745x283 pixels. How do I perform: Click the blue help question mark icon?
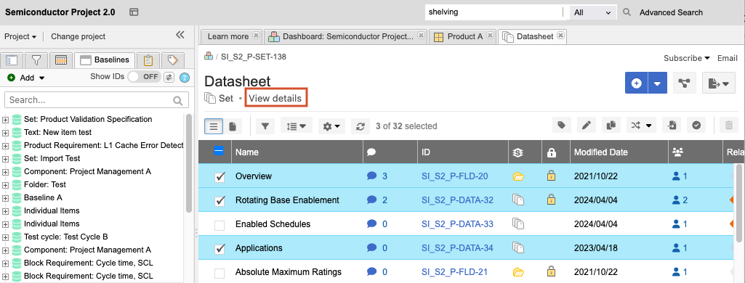coord(185,78)
